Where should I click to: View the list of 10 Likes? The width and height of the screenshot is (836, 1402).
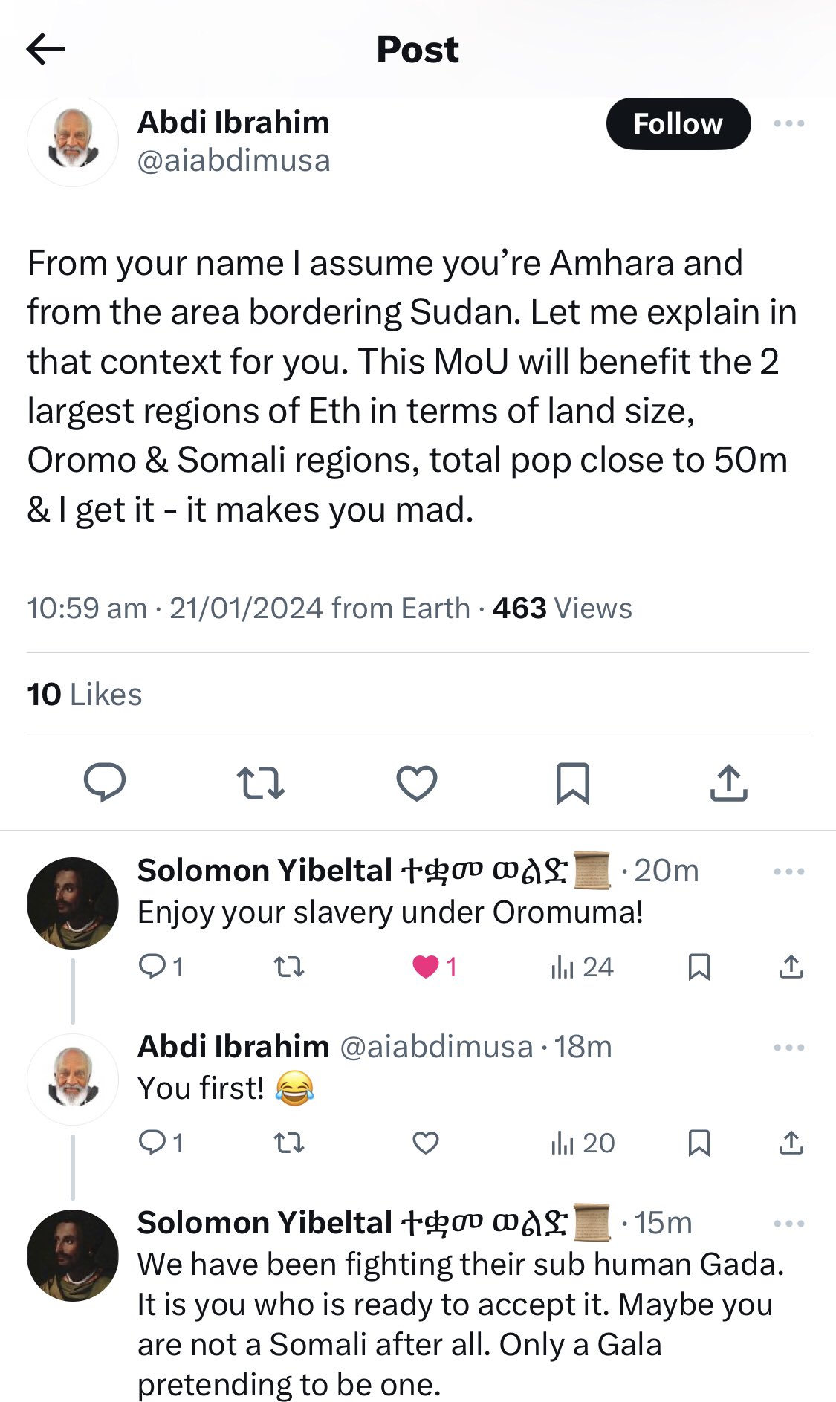[85, 695]
